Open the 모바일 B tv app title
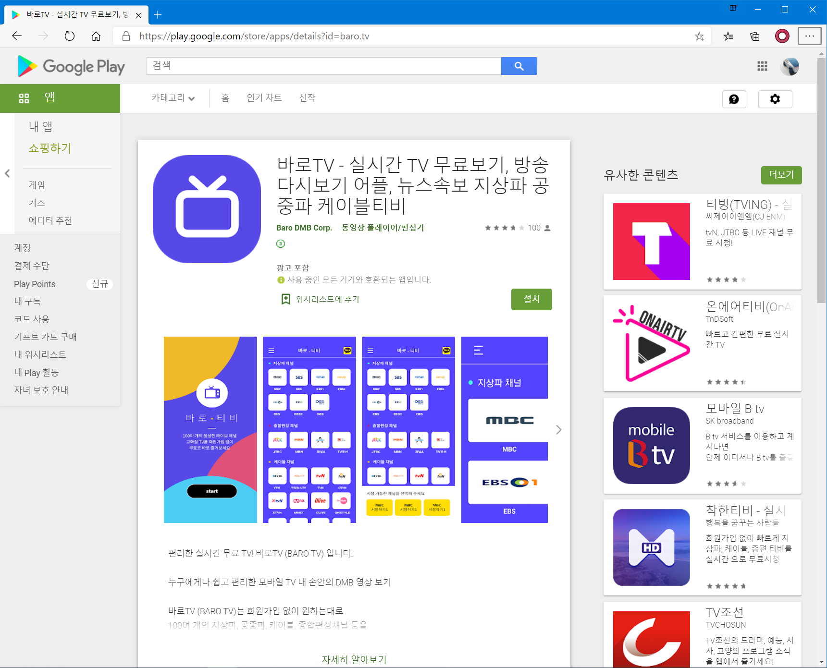This screenshot has height=668, width=827. 735,409
